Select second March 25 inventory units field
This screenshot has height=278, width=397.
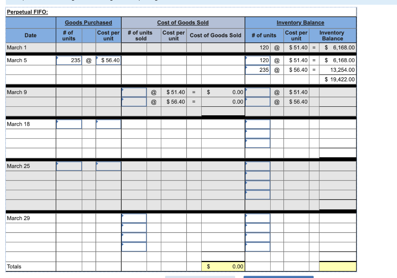(x=257, y=175)
